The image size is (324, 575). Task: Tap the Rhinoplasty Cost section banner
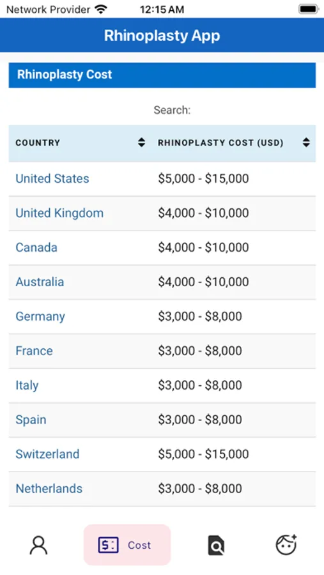(162, 75)
